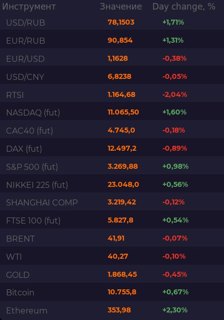
Task: Click the Инструмент column header
Action: [x=29, y=7]
